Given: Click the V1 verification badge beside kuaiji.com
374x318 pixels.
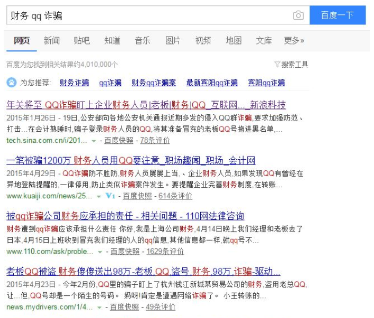Looking at the screenshot, I should point(110,196).
